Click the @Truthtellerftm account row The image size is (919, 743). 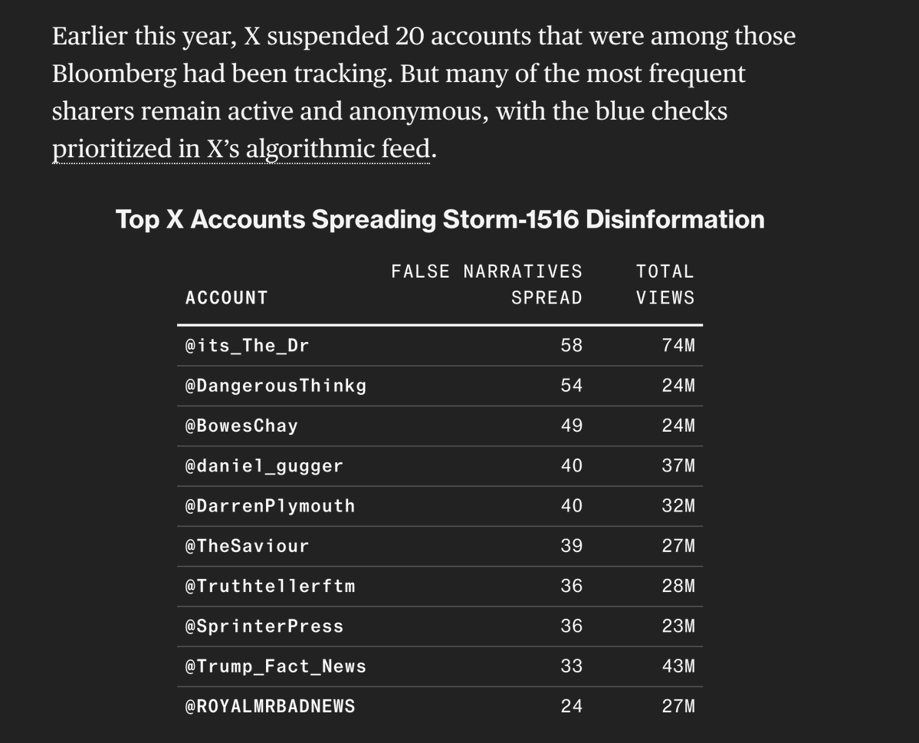[x=440, y=587]
